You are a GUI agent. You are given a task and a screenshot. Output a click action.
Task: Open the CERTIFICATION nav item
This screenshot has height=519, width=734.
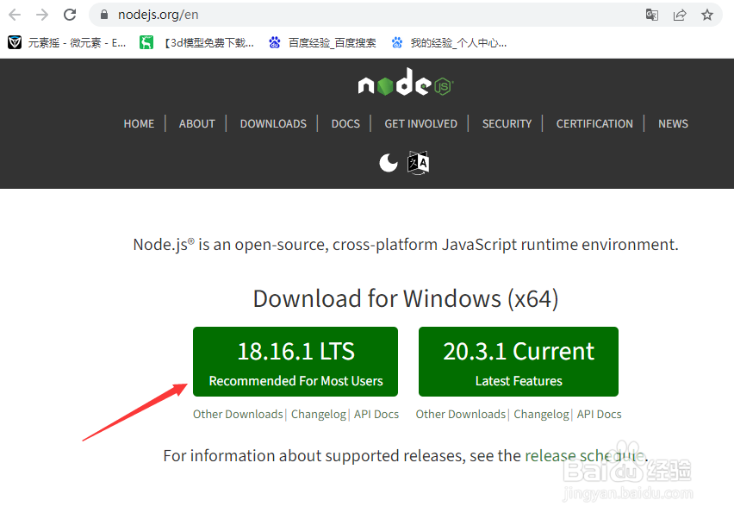coord(594,123)
